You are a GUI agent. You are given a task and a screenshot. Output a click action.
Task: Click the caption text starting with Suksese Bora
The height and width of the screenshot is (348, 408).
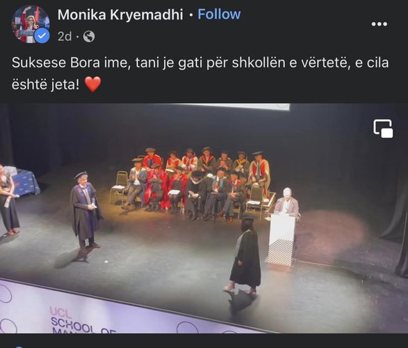tap(200, 74)
